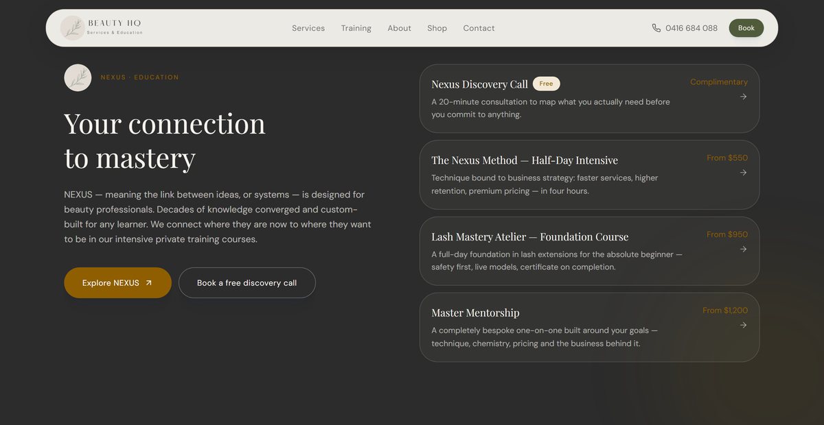The width and height of the screenshot is (824, 425).
Task: Click the arrow on Half-Day Intensive card
Action: pos(743,173)
